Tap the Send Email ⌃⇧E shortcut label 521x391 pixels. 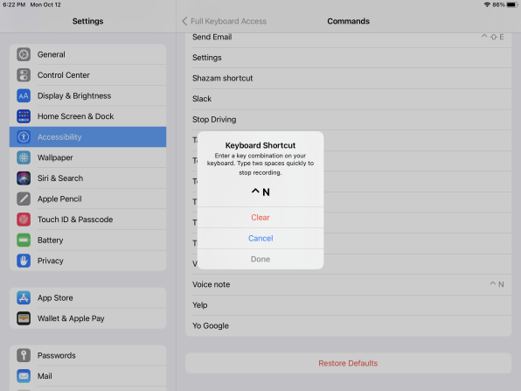click(x=492, y=37)
